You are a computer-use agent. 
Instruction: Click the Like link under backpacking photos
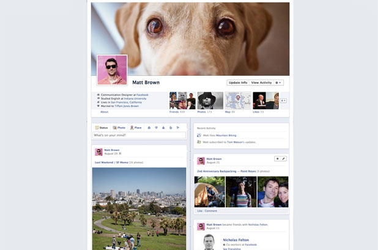coord(199,211)
